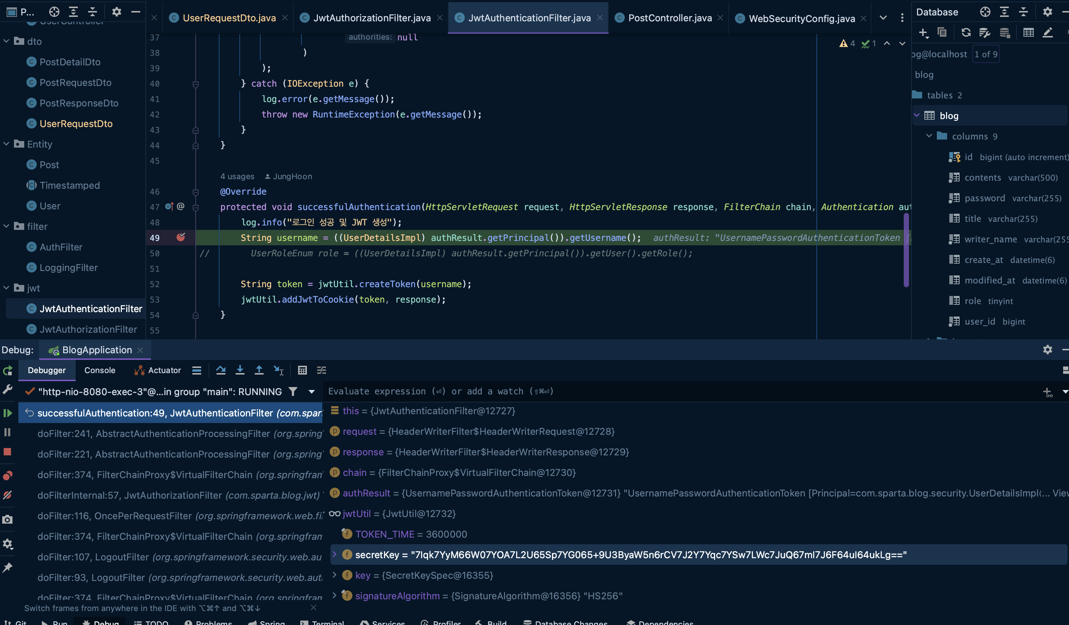Open the thread selector dropdown arrow
1069x625 pixels.
[x=312, y=391]
